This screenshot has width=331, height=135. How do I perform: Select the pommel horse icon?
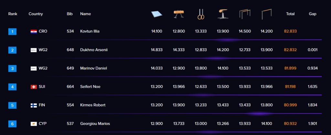(179, 14)
